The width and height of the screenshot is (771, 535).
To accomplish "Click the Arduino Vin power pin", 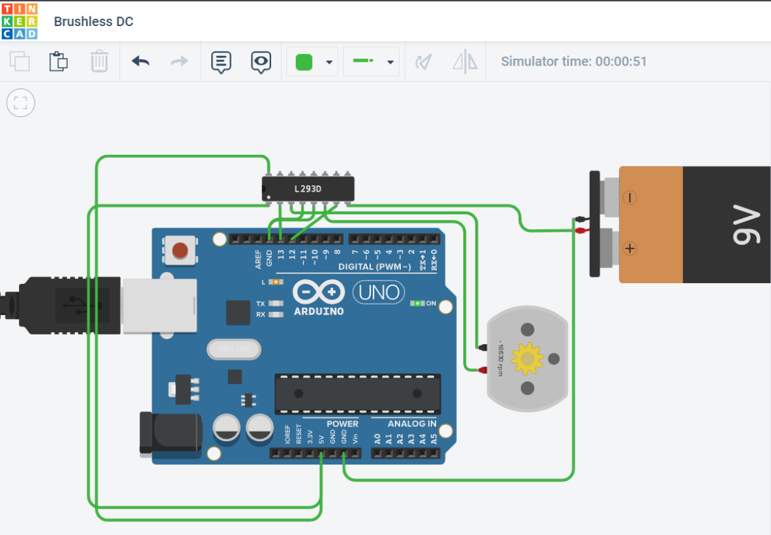I will click(355, 454).
